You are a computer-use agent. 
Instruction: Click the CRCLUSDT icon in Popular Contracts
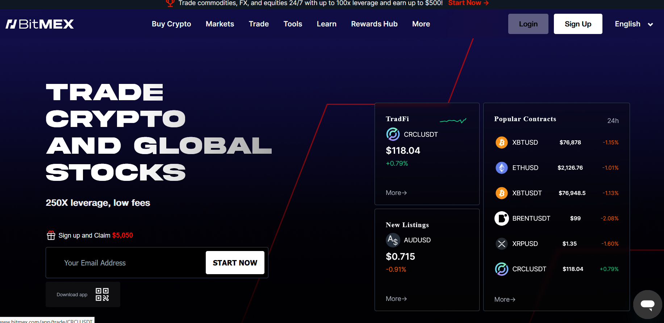pyautogui.click(x=502, y=269)
